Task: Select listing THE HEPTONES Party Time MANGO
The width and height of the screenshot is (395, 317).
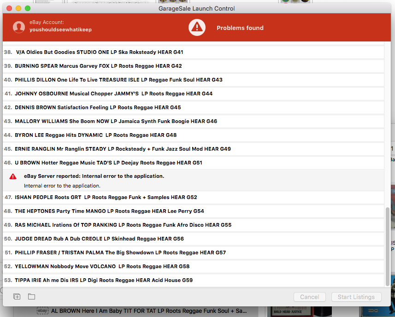Action: coord(194,211)
